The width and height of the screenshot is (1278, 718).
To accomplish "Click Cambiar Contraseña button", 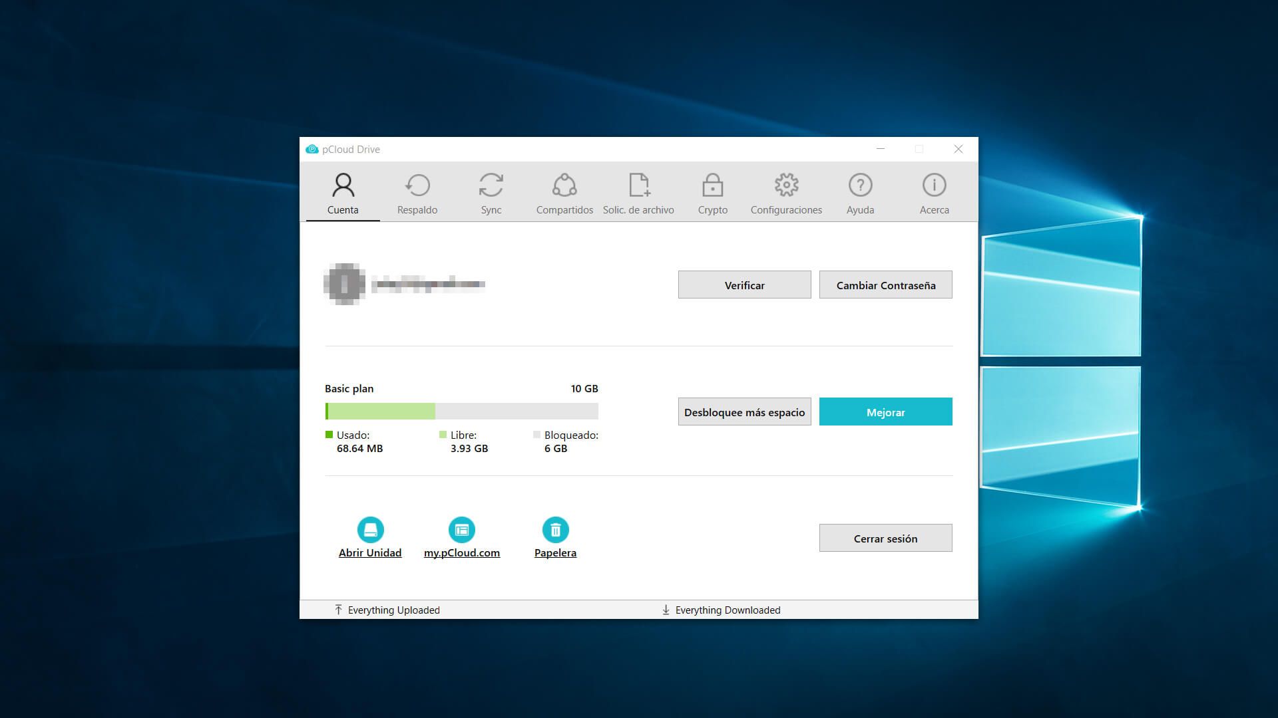I will (885, 285).
